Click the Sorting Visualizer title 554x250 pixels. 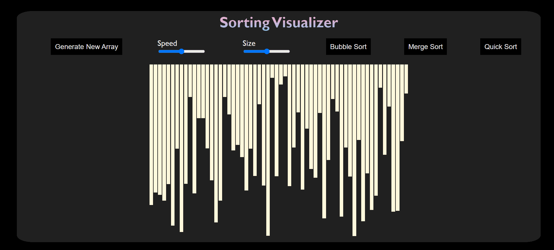tap(278, 22)
